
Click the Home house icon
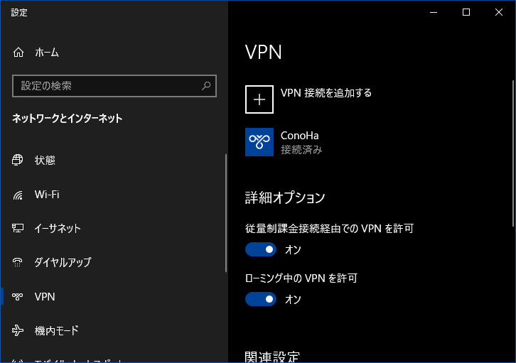pos(18,53)
